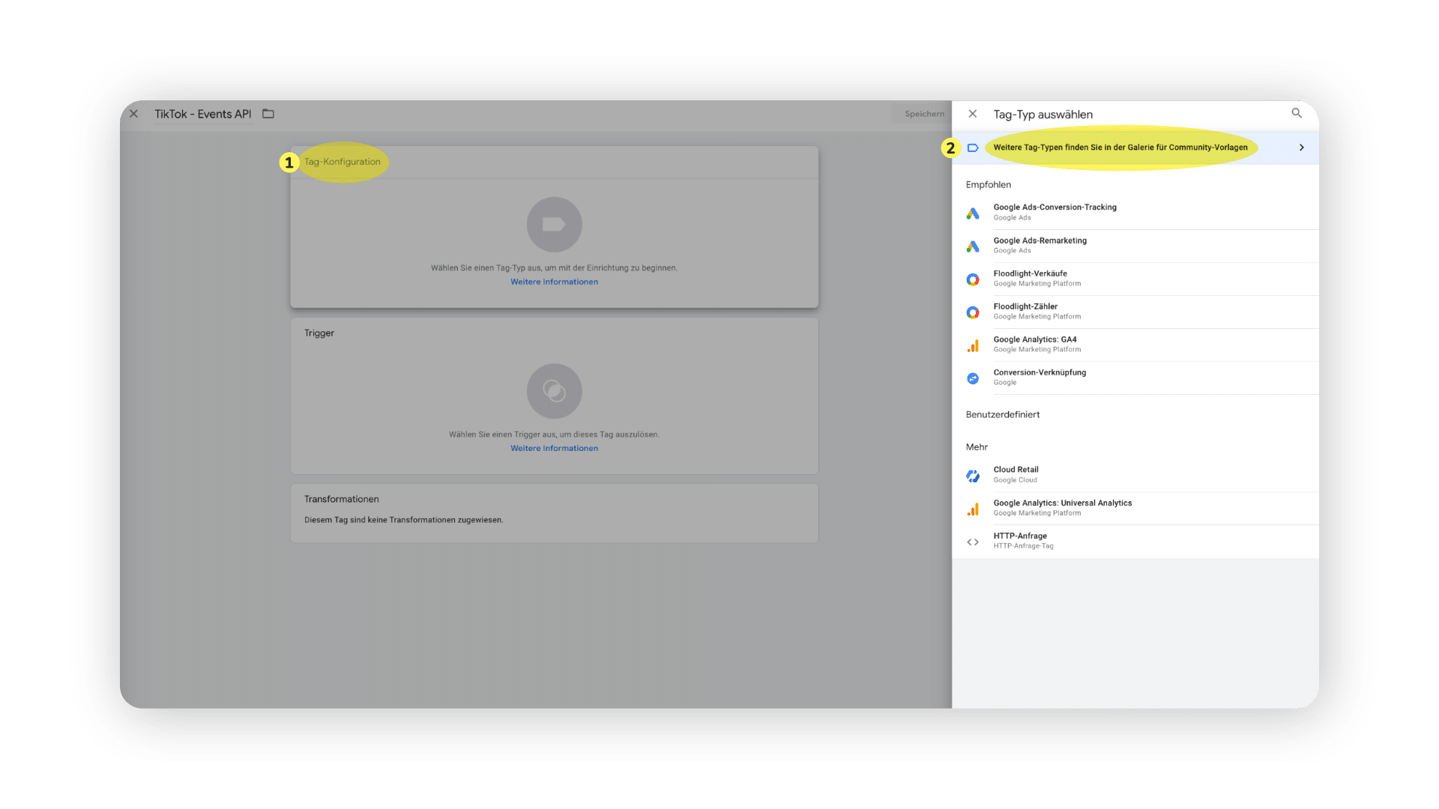Choose Google Ads-Conversion-Tracking tag type

click(x=1135, y=213)
